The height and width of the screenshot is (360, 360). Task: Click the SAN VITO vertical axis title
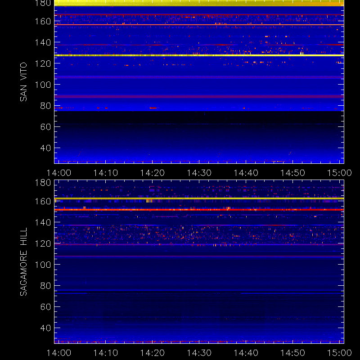23,82
